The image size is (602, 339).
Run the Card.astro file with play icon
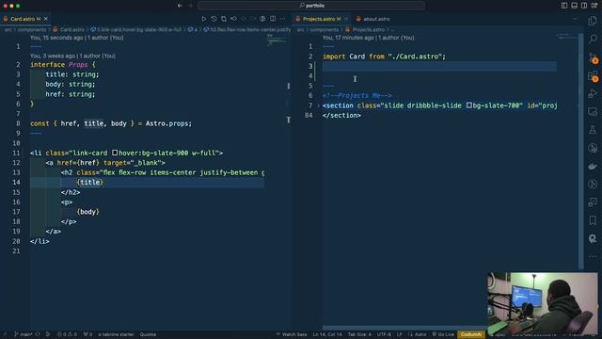click(204, 19)
